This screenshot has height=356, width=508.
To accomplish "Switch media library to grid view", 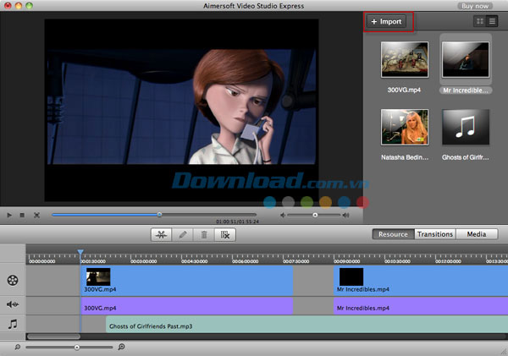I will tap(480, 21).
